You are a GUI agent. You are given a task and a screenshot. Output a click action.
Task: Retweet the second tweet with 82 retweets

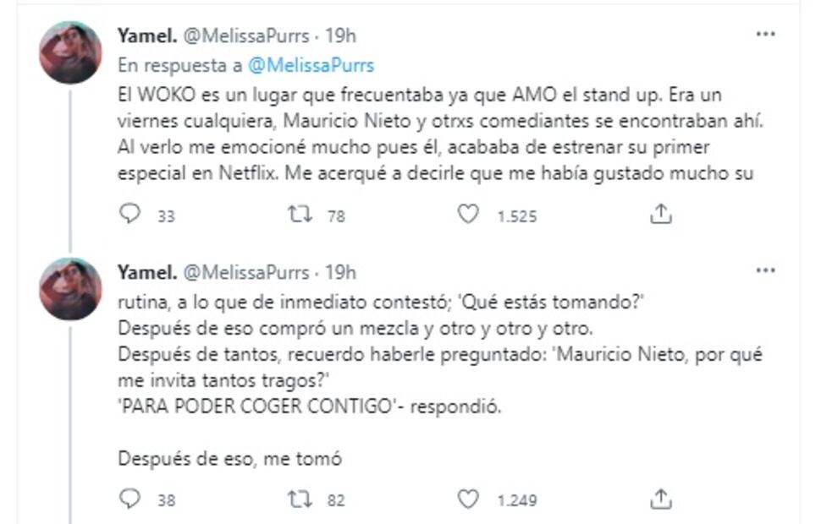point(300,499)
